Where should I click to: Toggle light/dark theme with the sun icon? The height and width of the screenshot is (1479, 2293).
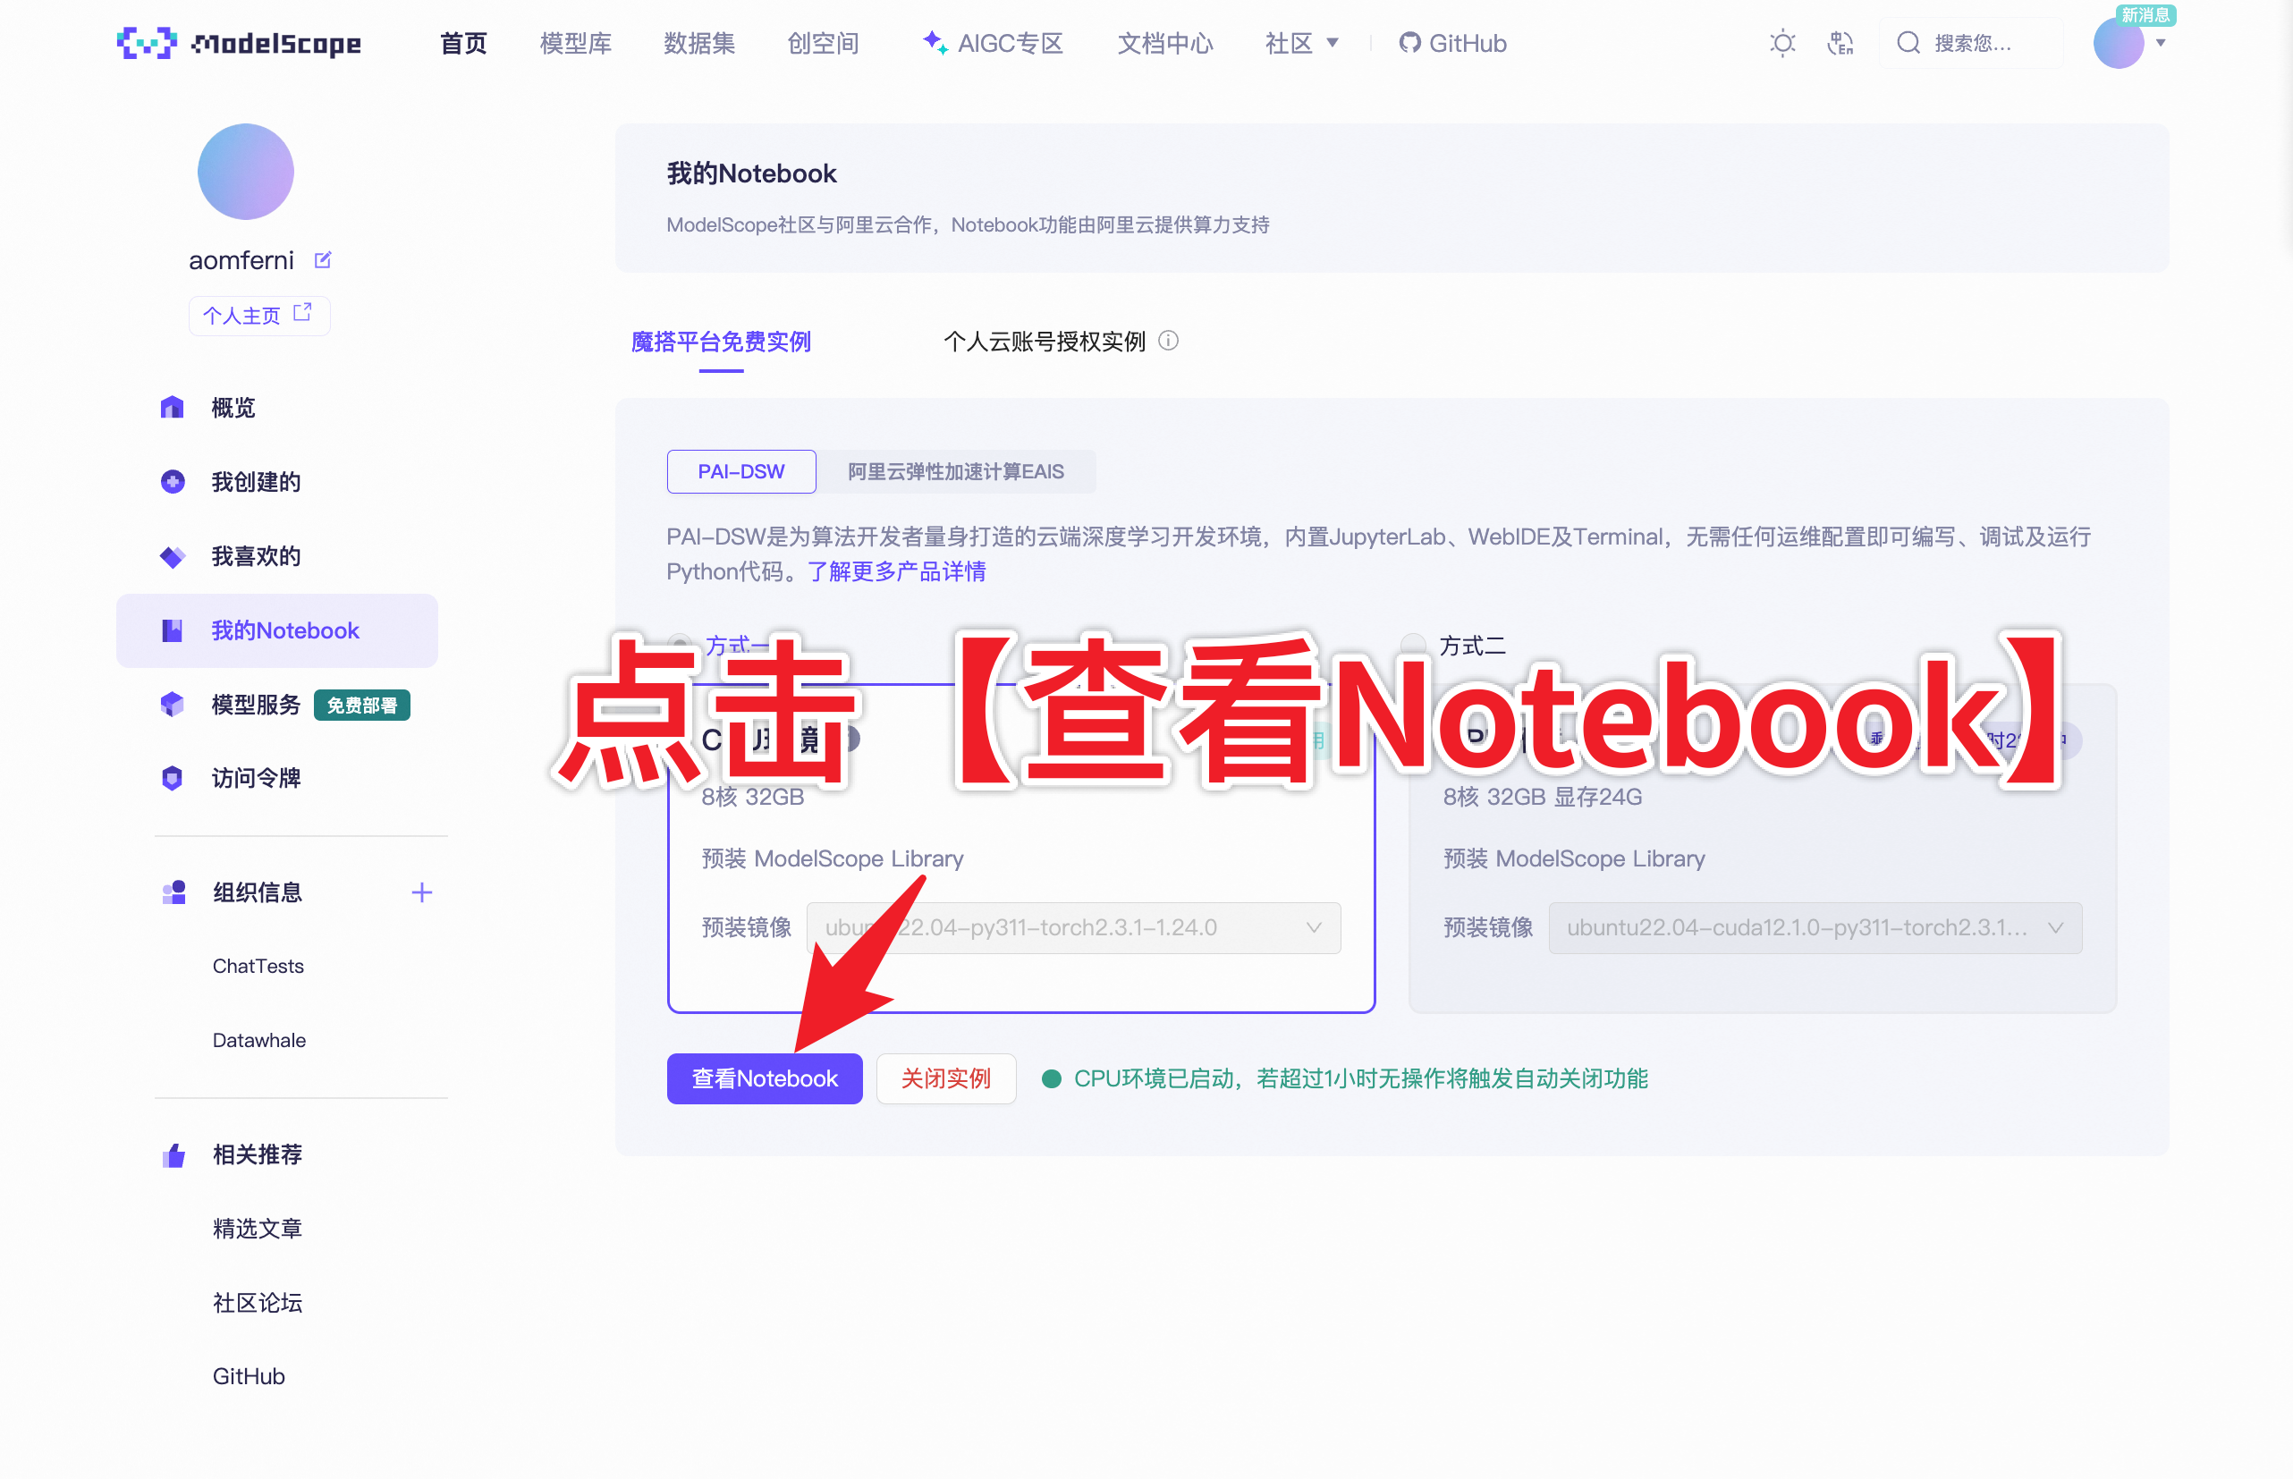coord(1782,42)
